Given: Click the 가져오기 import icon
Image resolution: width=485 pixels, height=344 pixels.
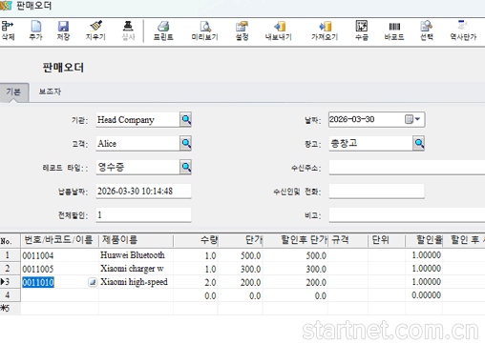Looking at the screenshot, I should [x=325, y=27].
